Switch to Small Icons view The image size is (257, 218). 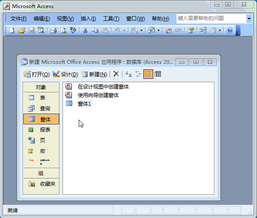pos(138,74)
